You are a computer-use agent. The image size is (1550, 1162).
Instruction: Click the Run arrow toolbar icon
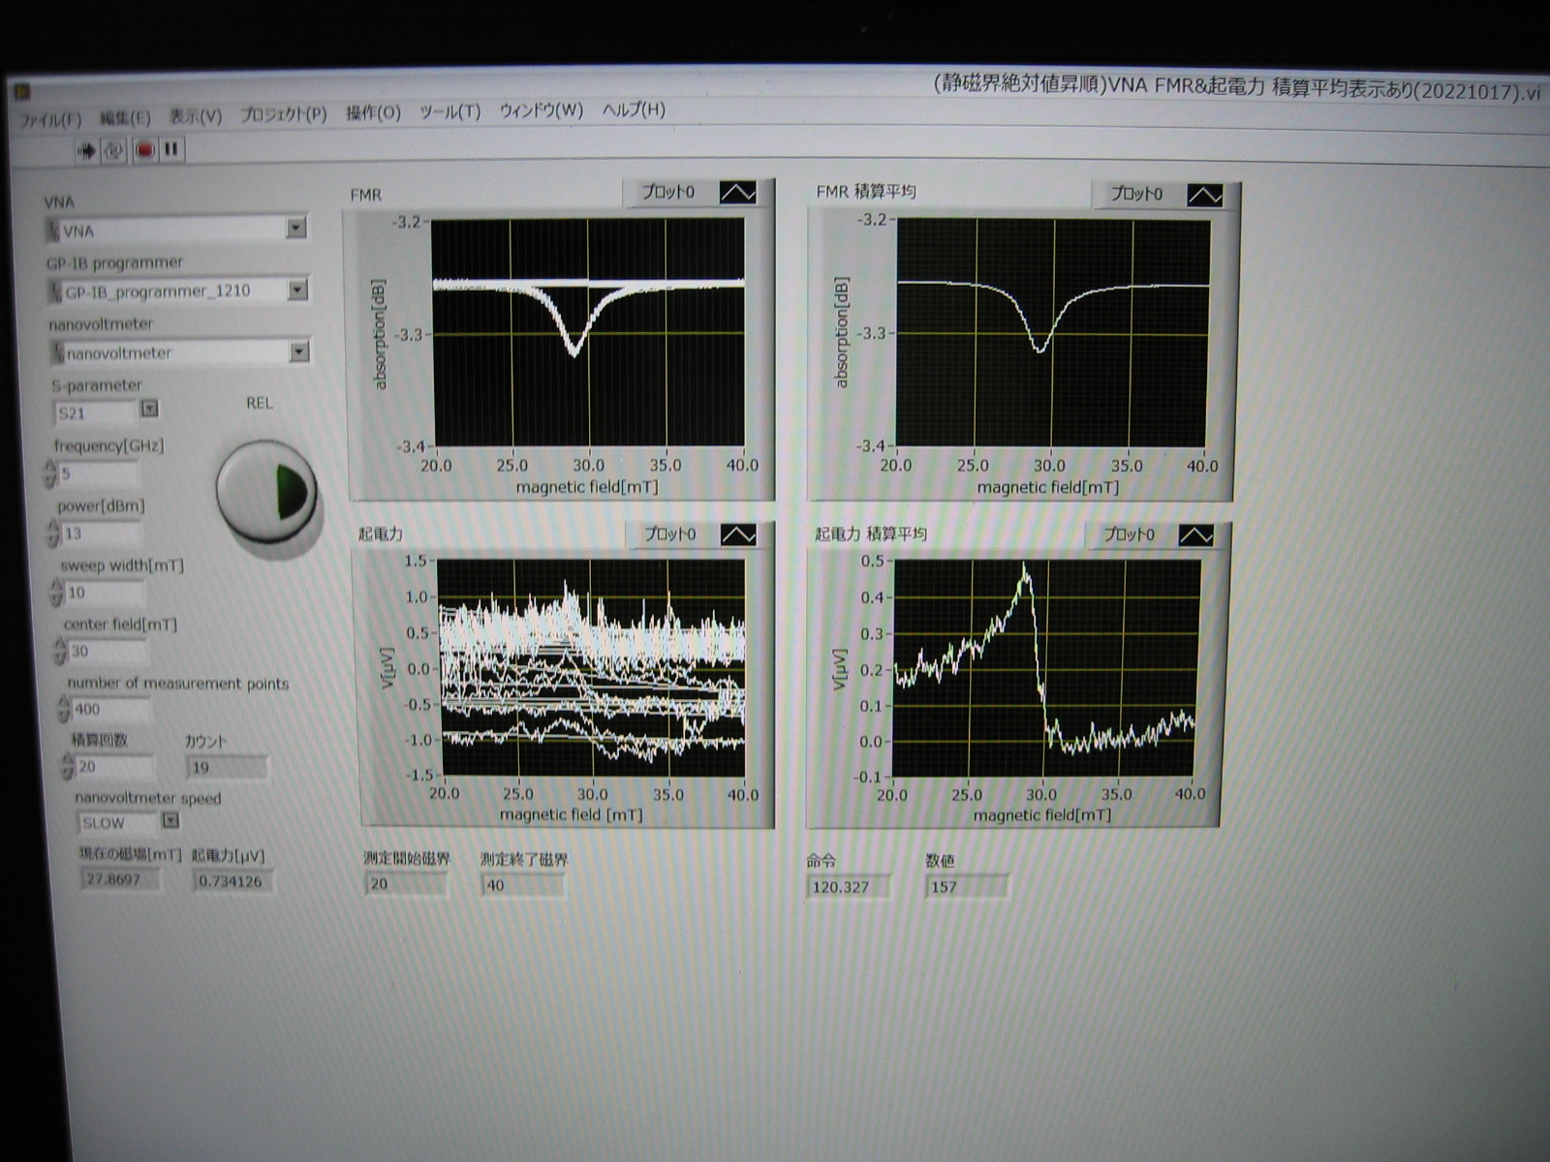tap(86, 150)
